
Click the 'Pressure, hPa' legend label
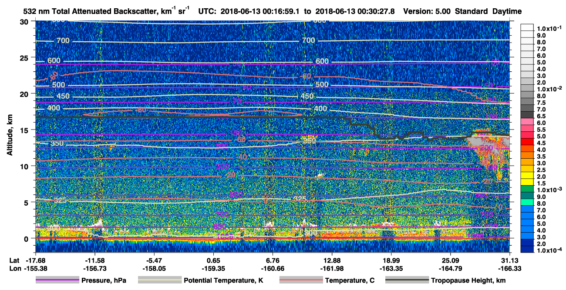[x=104, y=280]
